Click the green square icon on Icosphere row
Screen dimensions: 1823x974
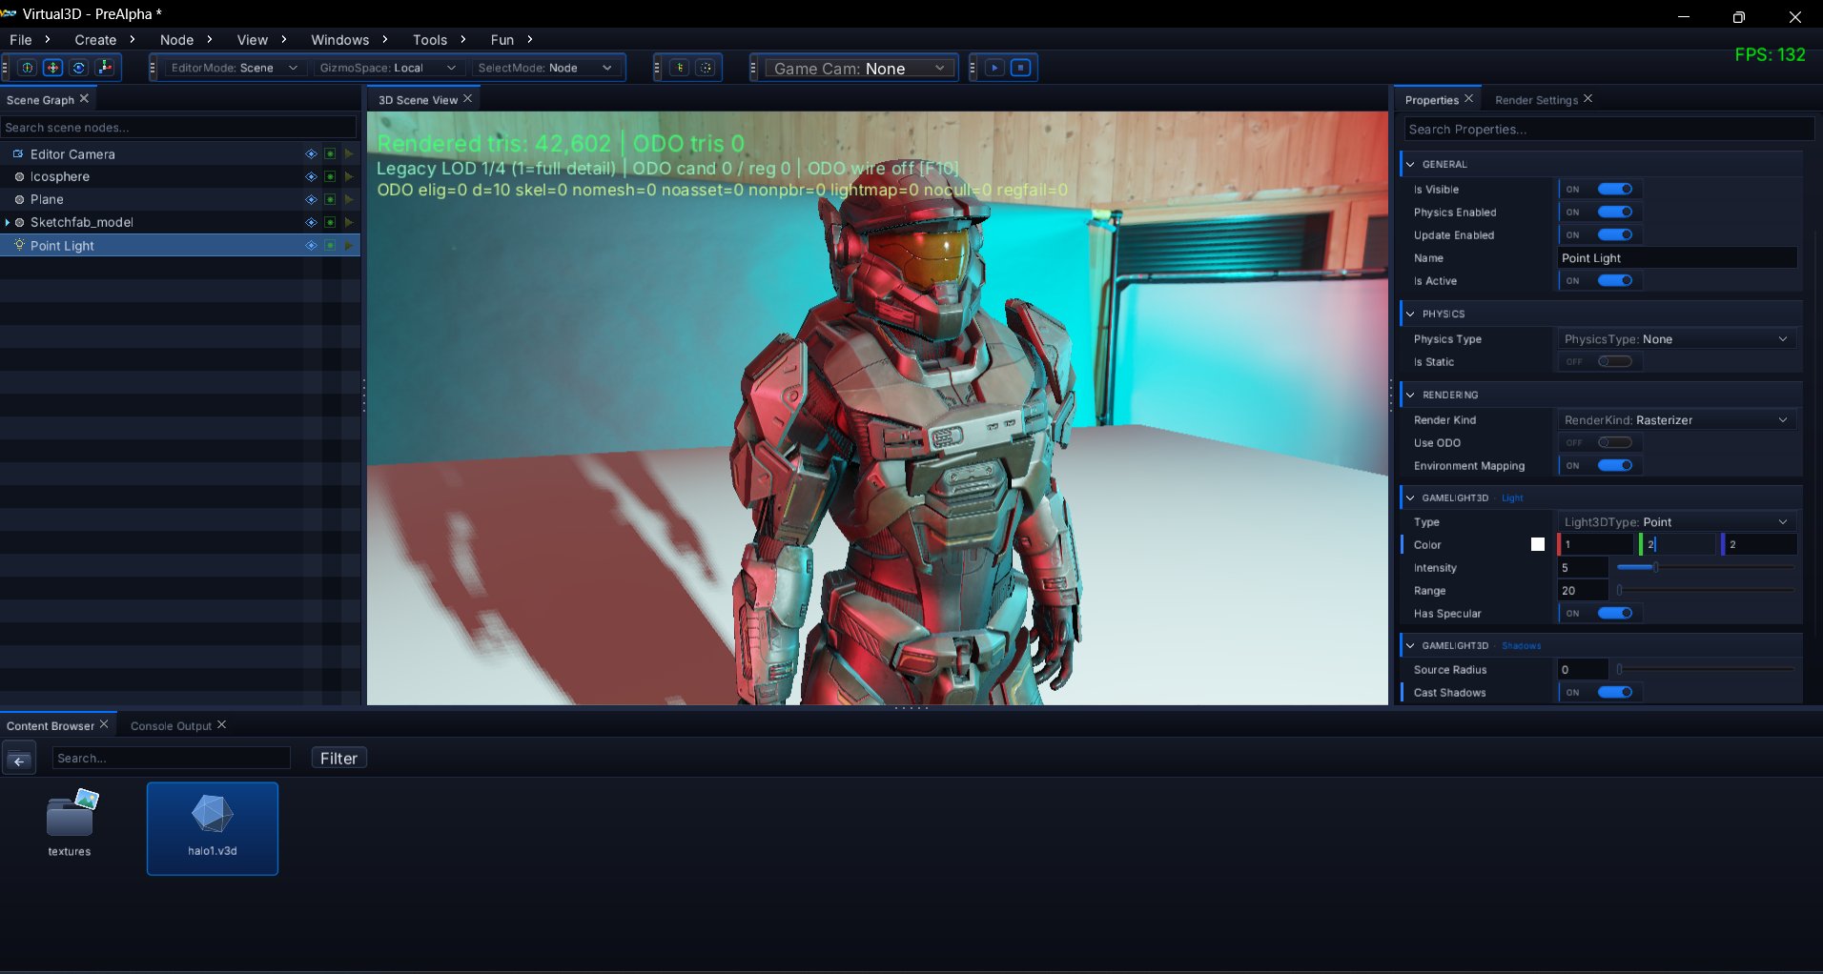coord(330,176)
